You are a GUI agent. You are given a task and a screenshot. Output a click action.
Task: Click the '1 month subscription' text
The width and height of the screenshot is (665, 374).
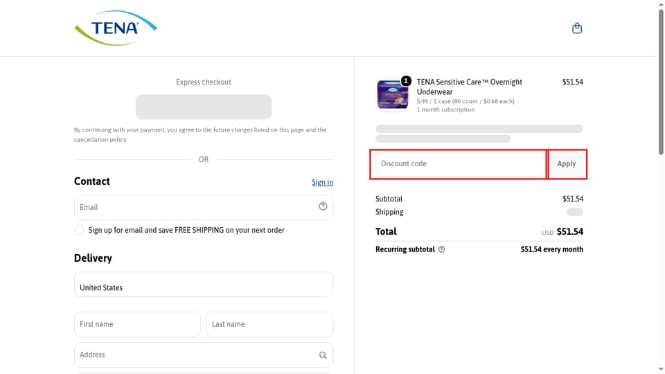(x=445, y=109)
